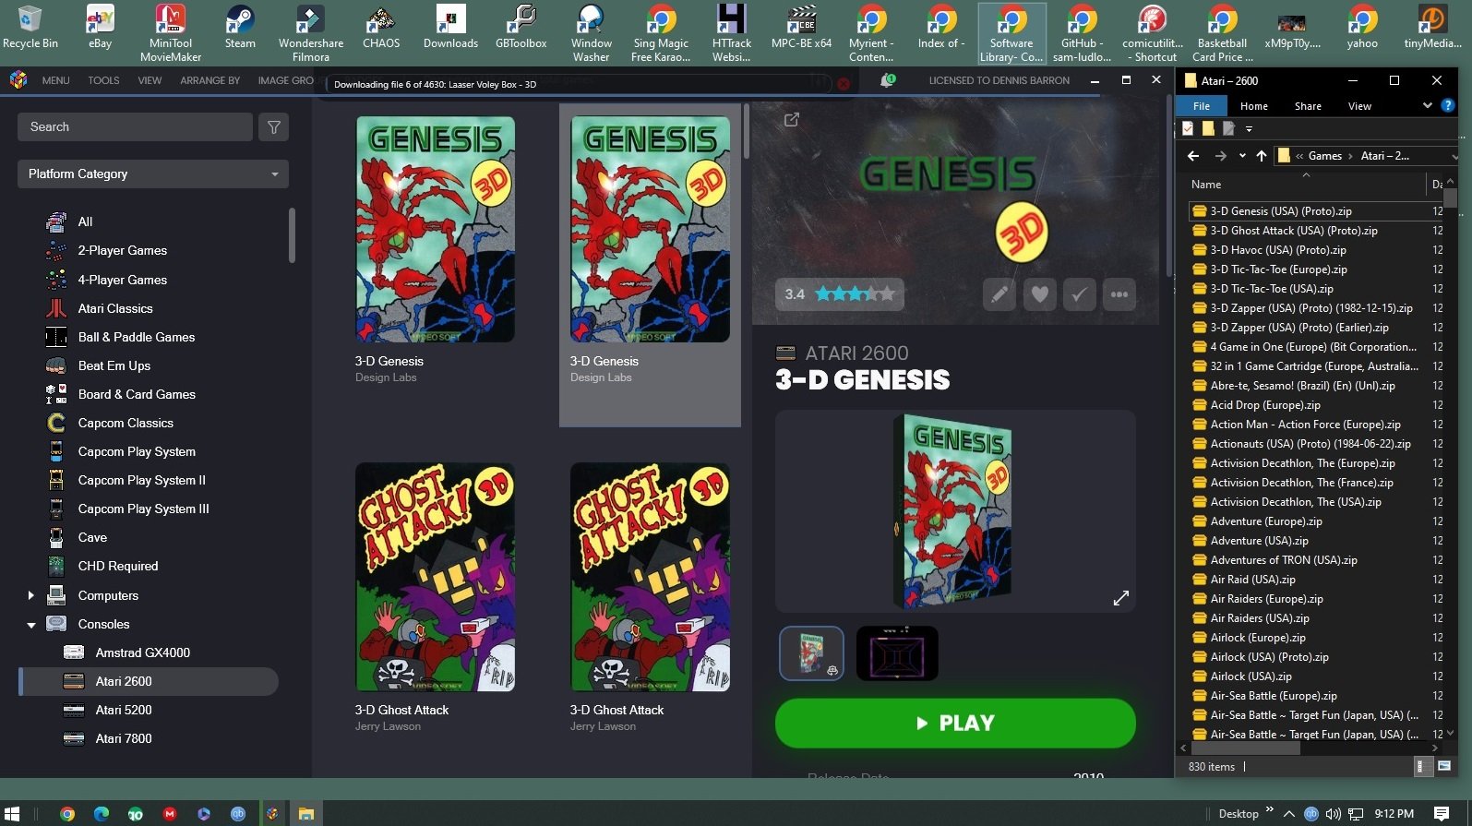Go up one folder level in Explorer
The image size is (1472, 826).
1262,156
